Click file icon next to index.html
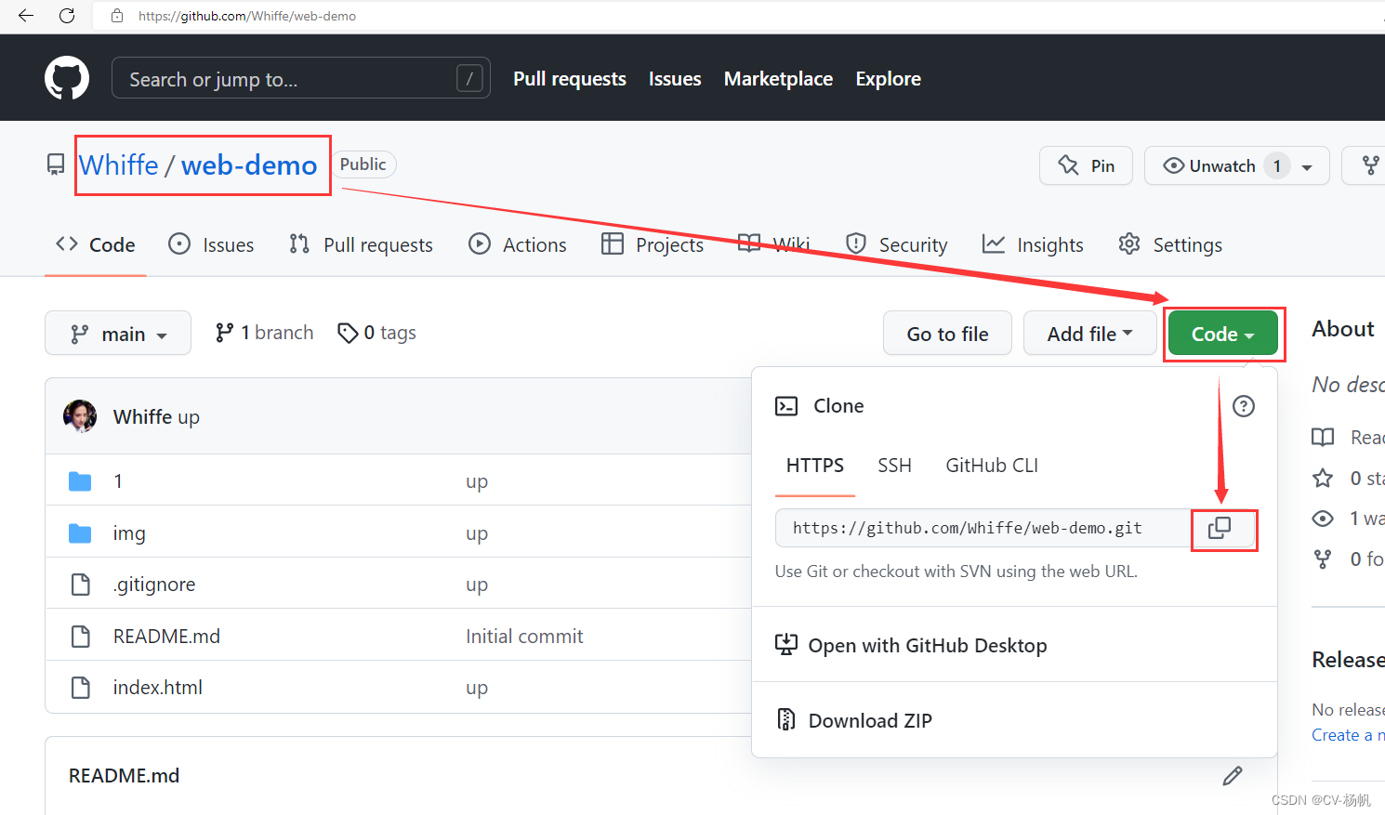 (x=81, y=688)
